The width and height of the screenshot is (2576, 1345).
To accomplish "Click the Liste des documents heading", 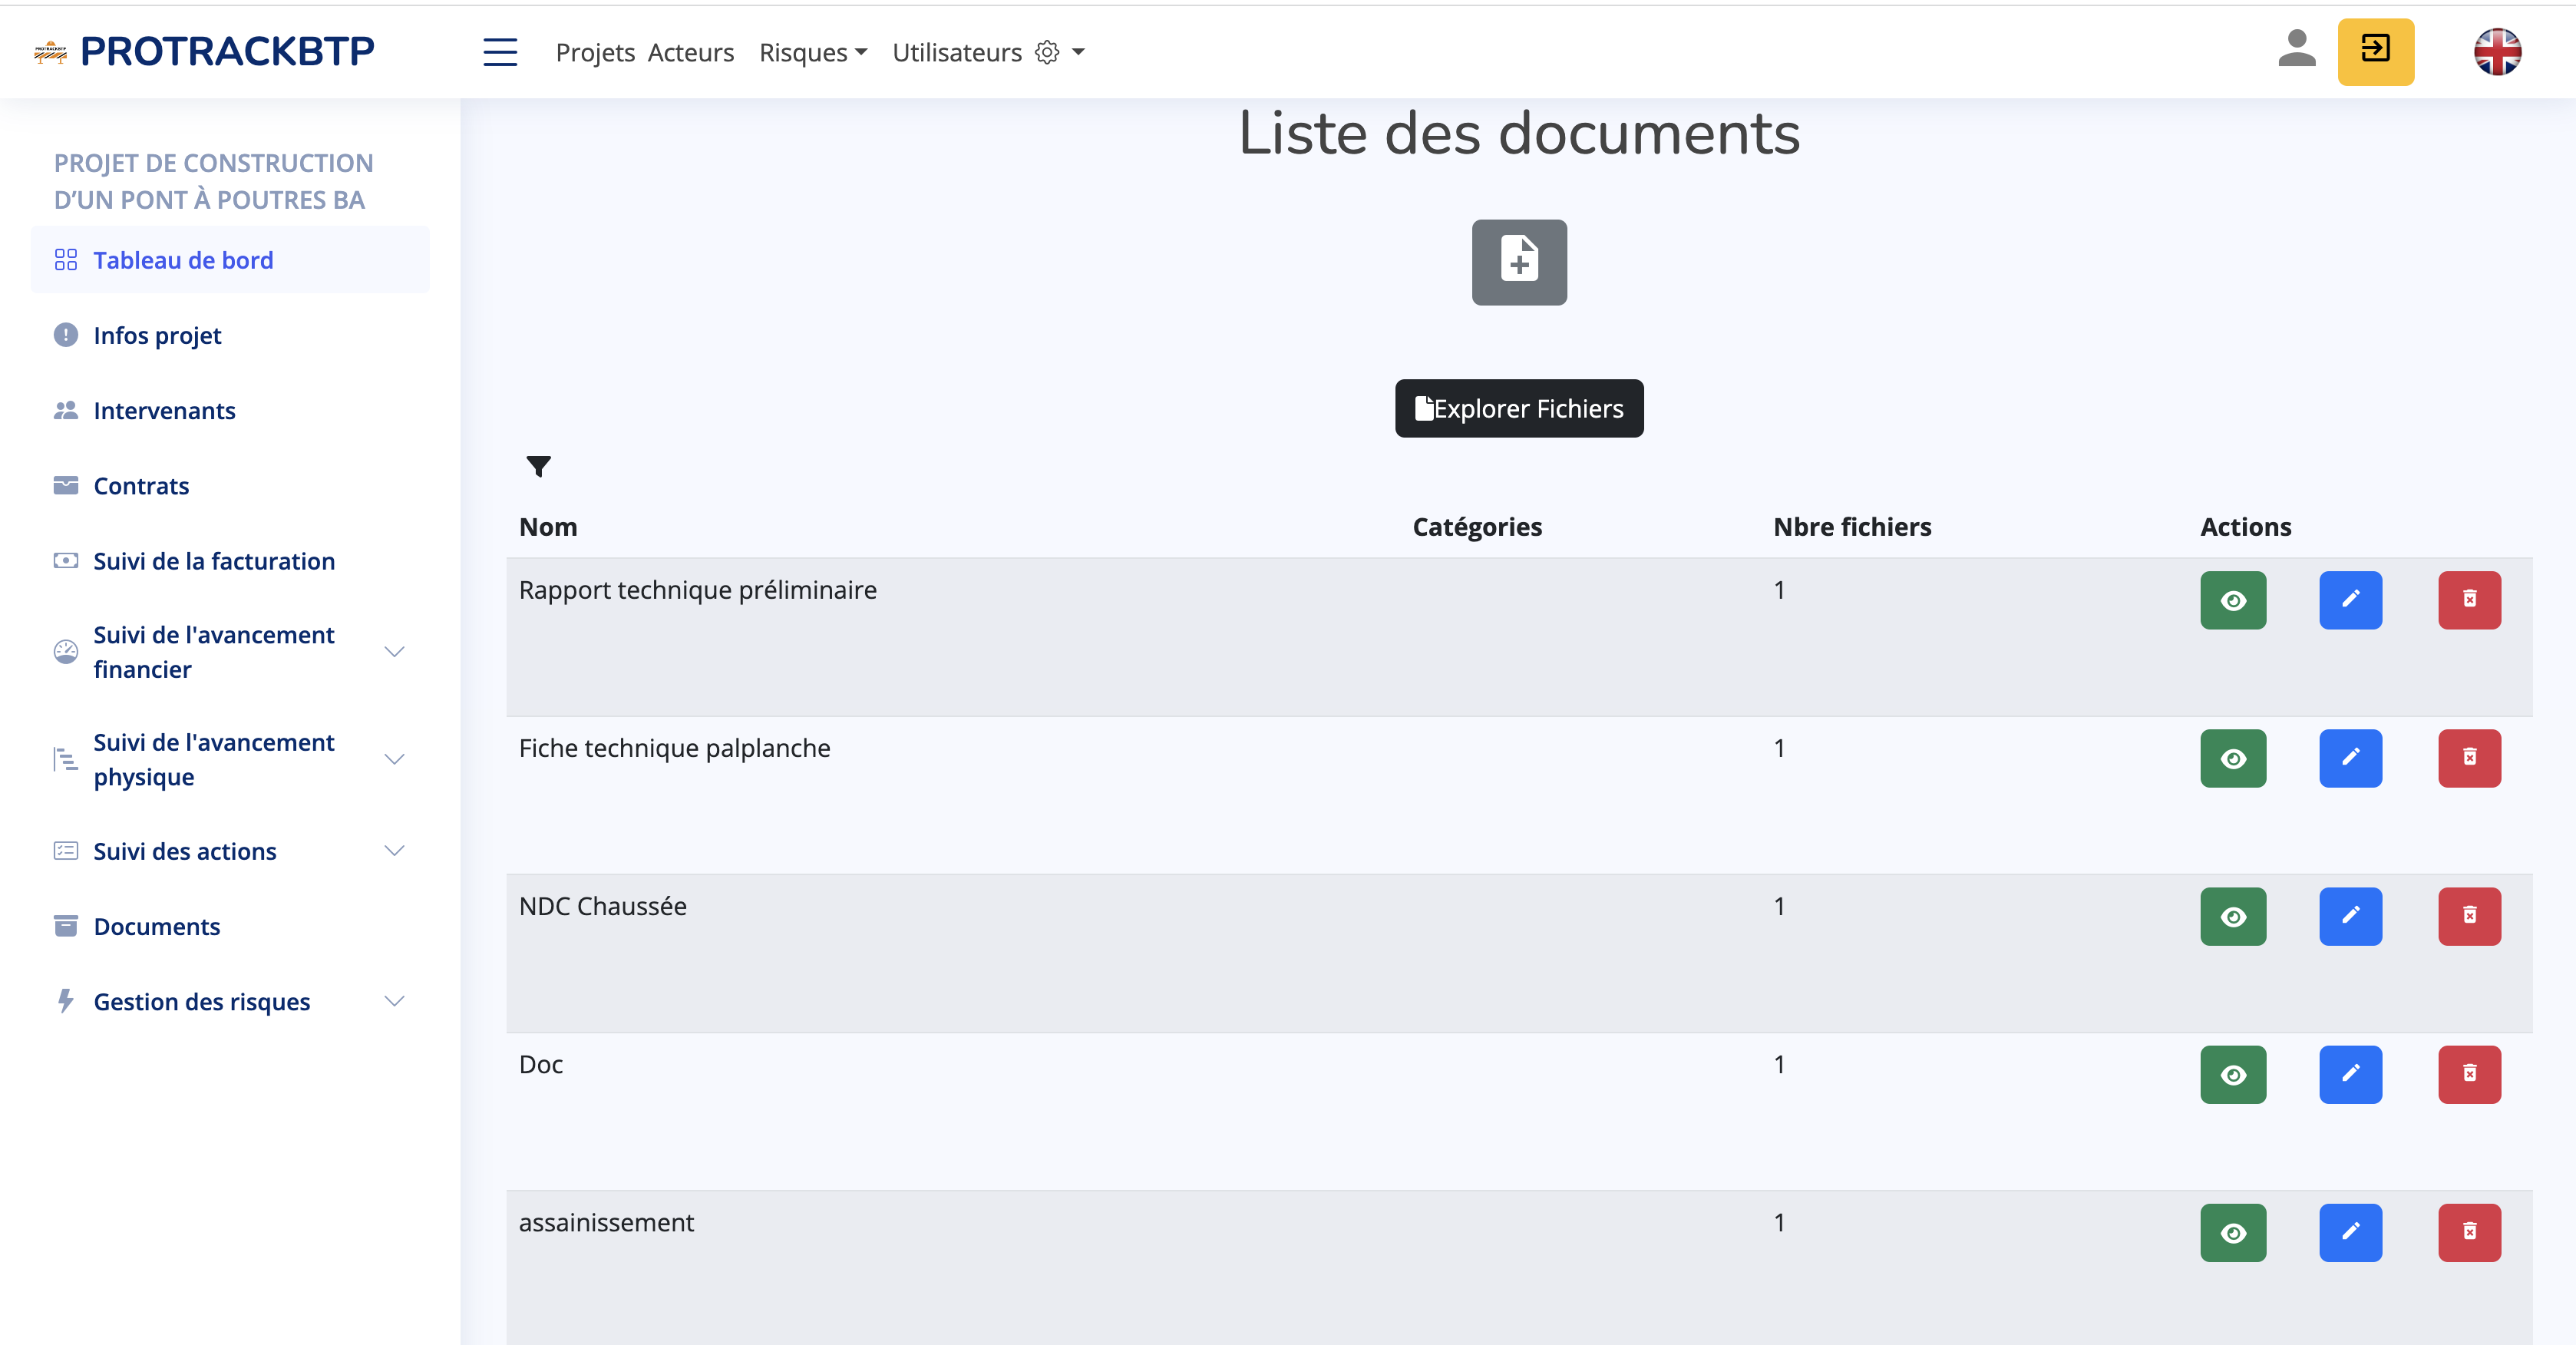I will click(1519, 133).
